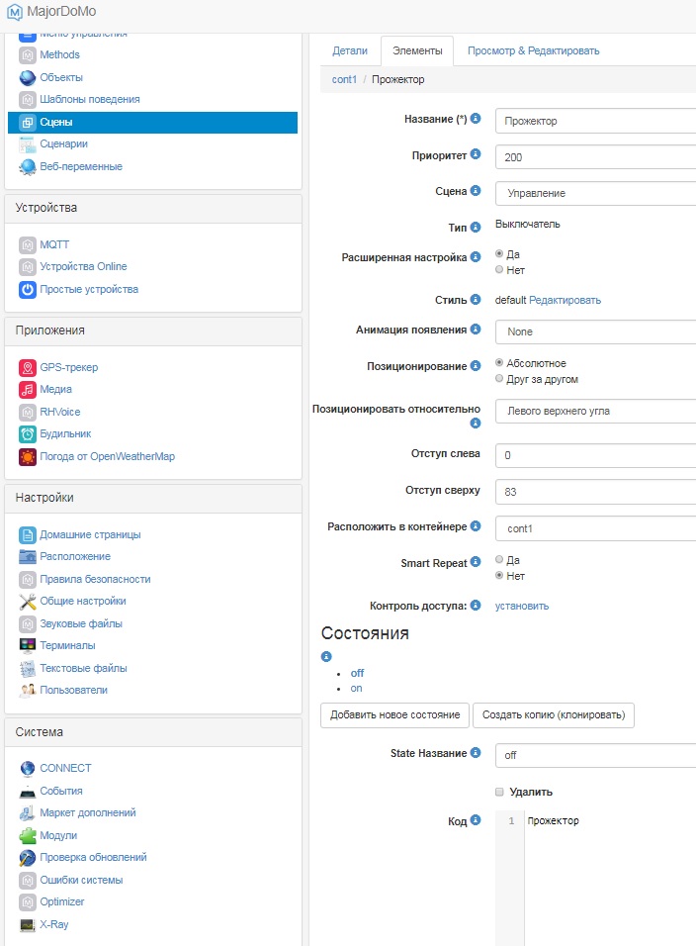The image size is (696, 946).
Task: Select the on state link
Action: [356, 689]
